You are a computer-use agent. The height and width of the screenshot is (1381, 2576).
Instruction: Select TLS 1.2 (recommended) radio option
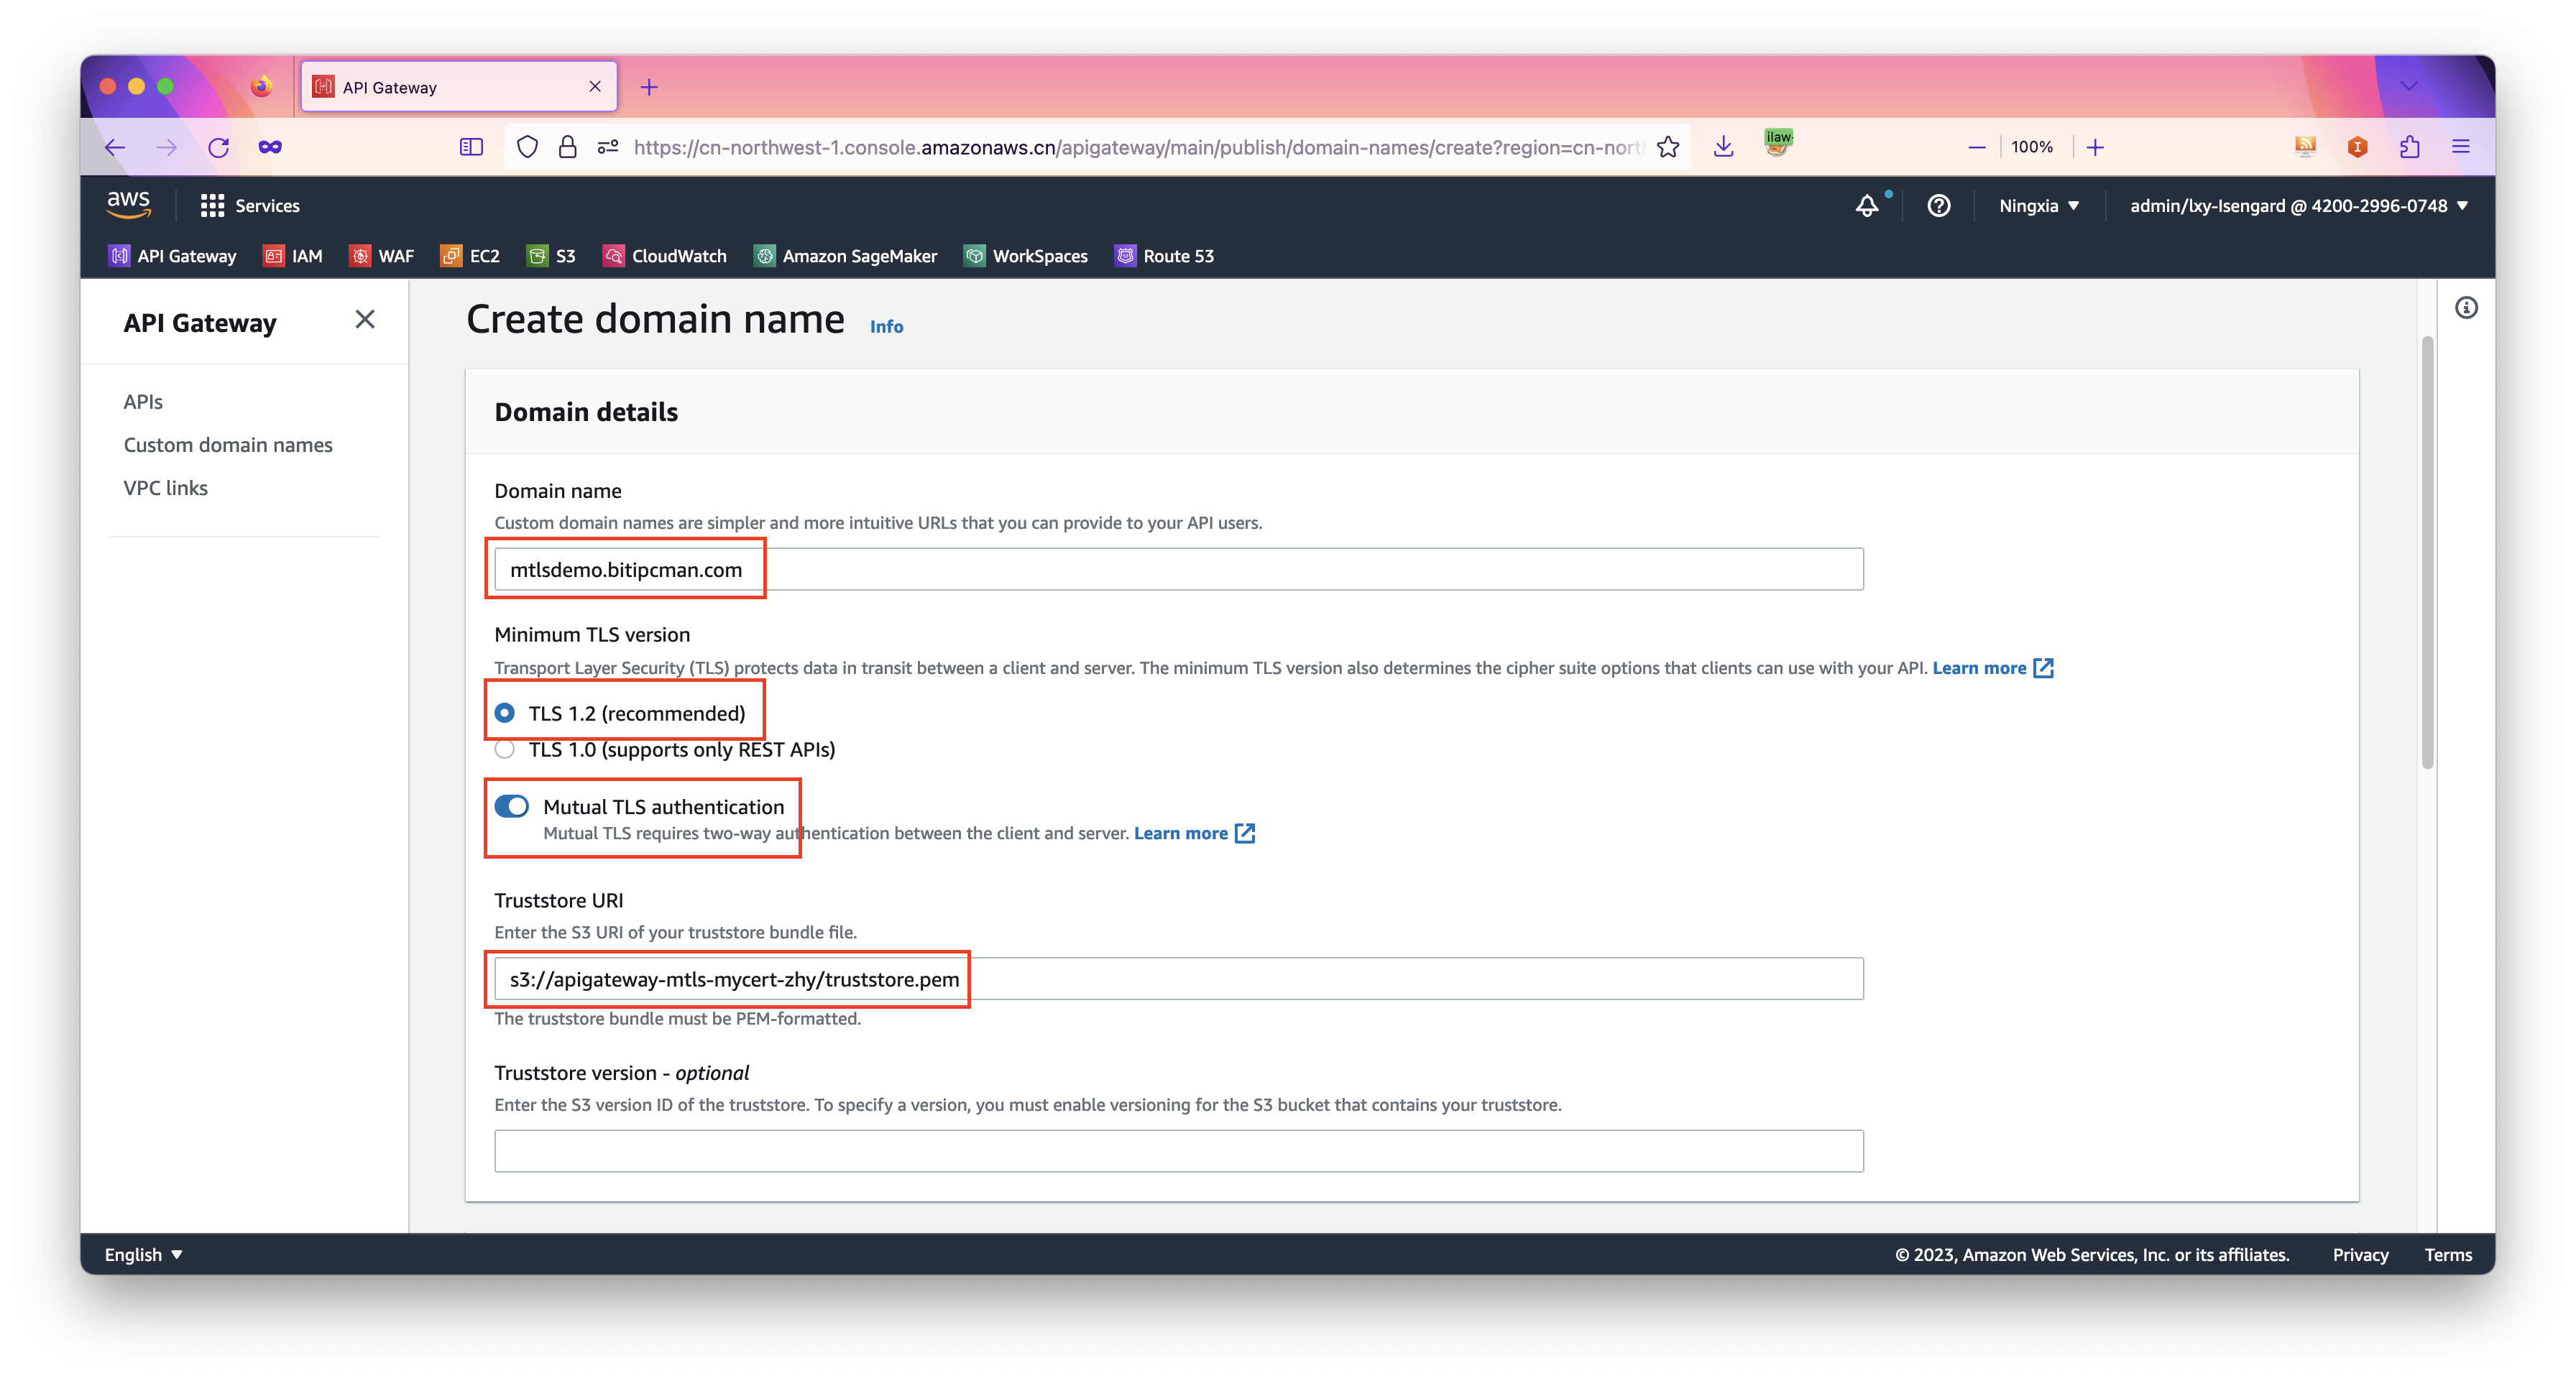(x=505, y=713)
